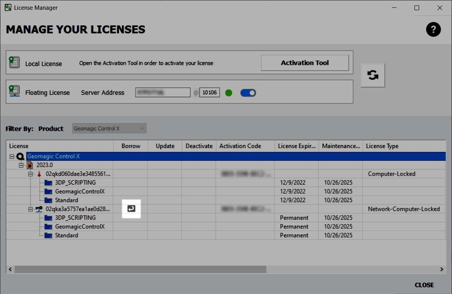This screenshot has height=294, width=452.
Task: Click the document icon beside 2023.0
Action: click(30, 164)
